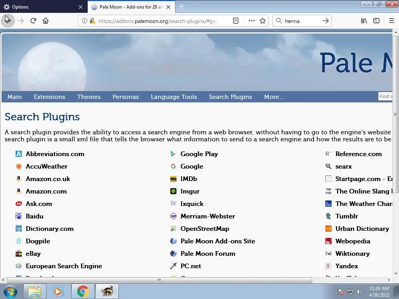This screenshot has height=299, width=399.
Task: Click the forward navigation arrow
Action: click(21, 21)
